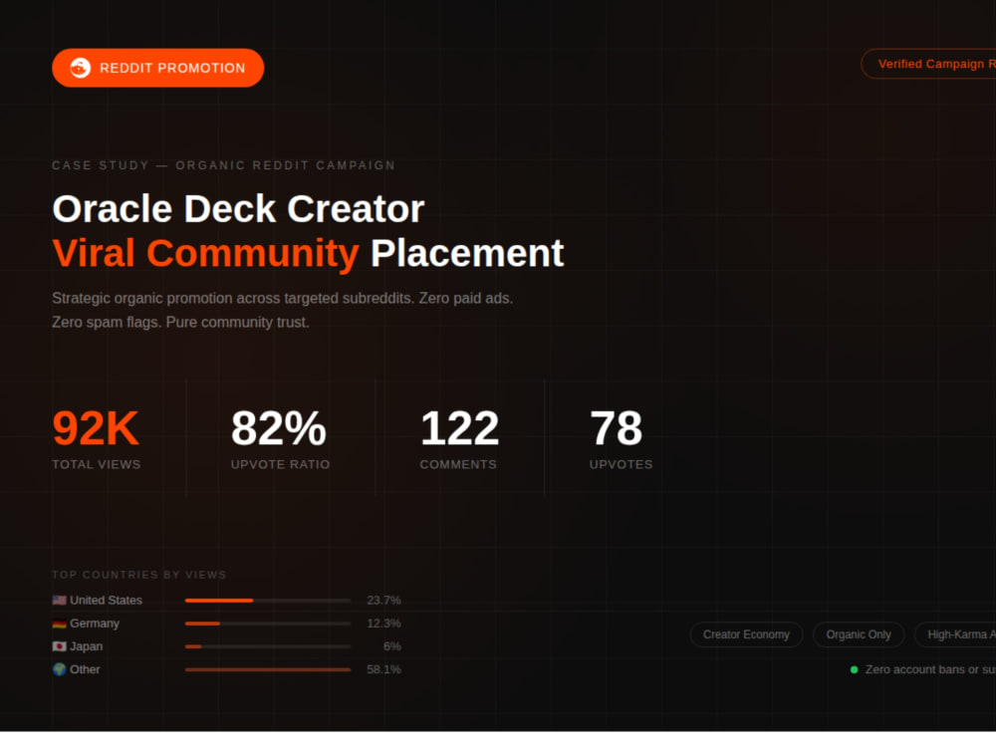
Task: Select the High-Karma tag pill
Action: tap(955, 634)
